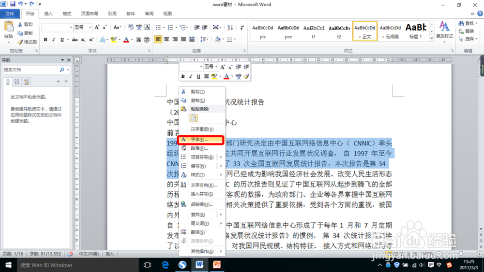Open font size dropdown on mini toolbar
Image resolution: width=484 pixels, height=272 pixels.
[x=216, y=67]
